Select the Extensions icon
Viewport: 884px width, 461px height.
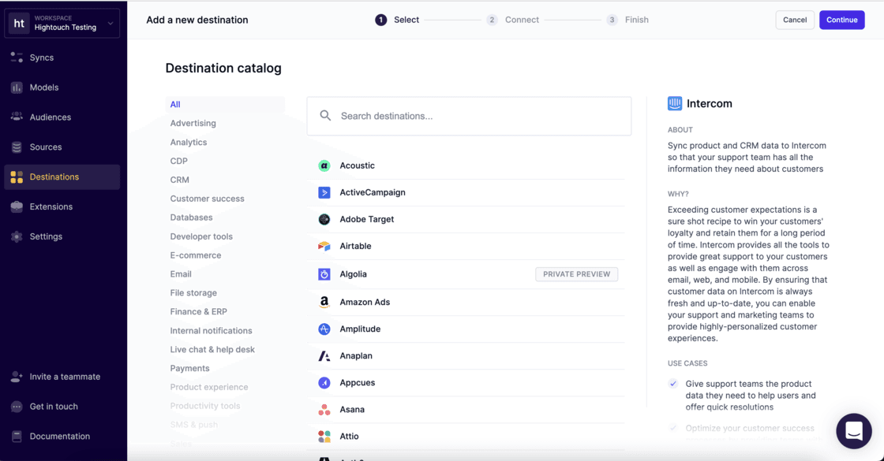pos(17,206)
